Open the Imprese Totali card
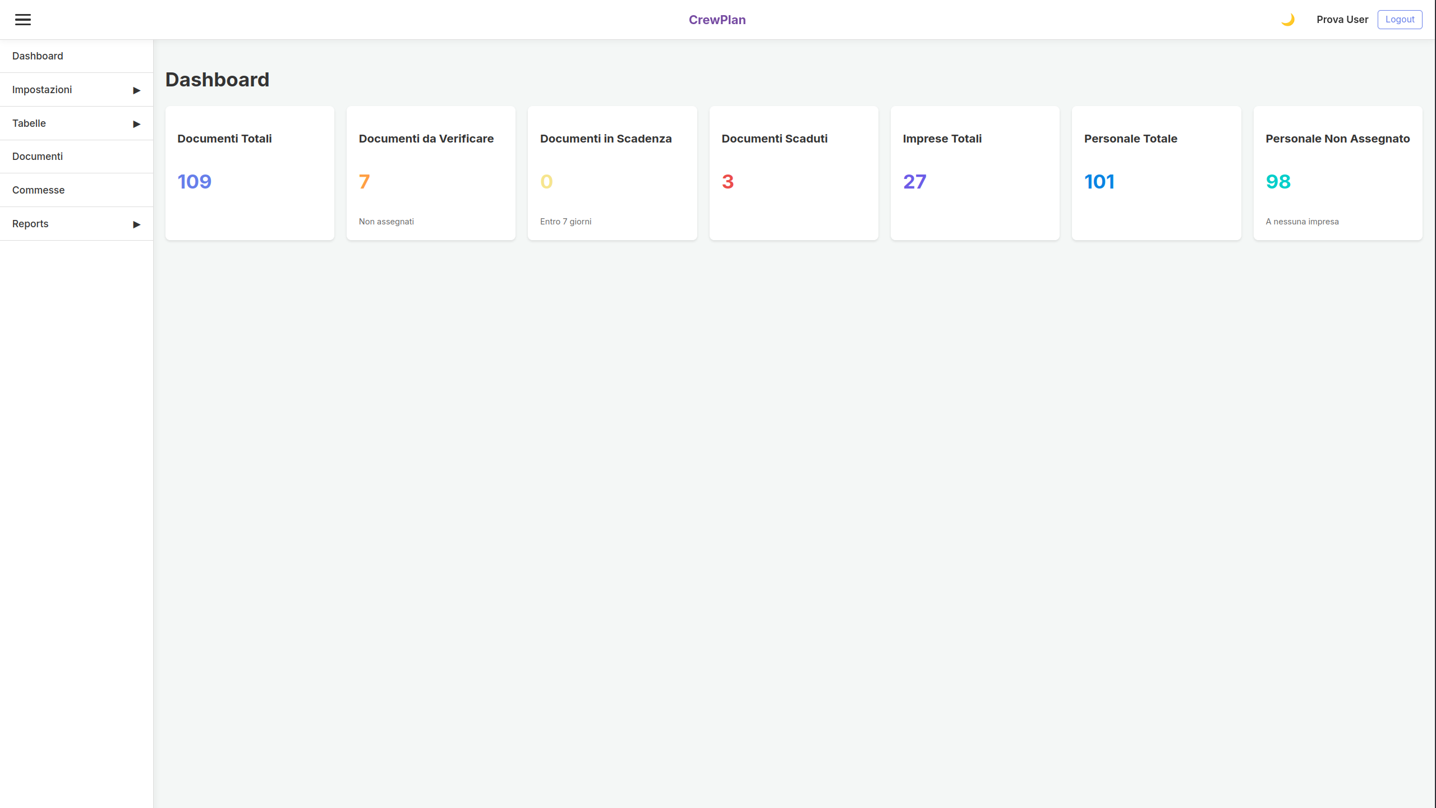This screenshot has height=808, width=1436. point(974,173)
